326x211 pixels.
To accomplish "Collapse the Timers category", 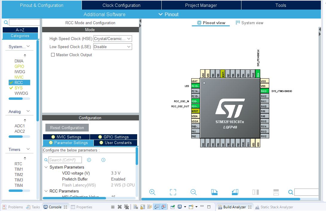I will 28,149.
